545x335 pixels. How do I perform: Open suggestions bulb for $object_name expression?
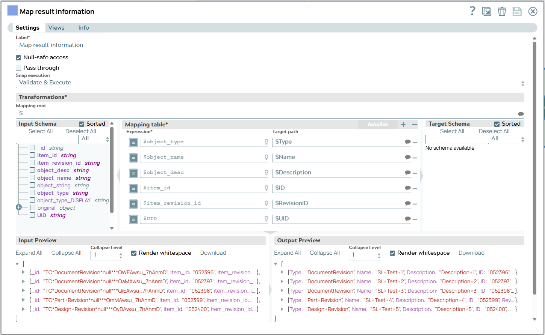point(266,157)
